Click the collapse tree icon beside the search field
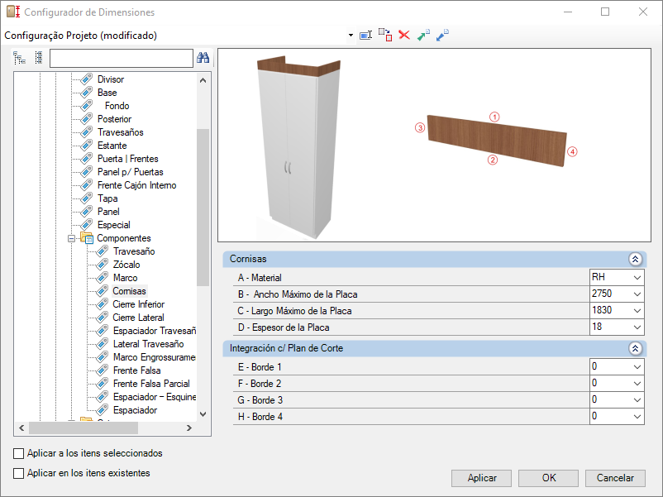663x497 pixels. pos(39,58)
